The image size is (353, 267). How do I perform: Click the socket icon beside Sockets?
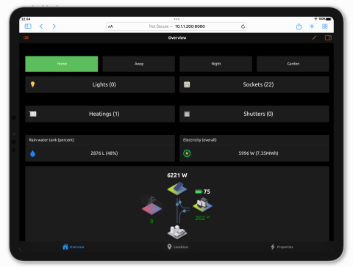(x=187, y=84)
